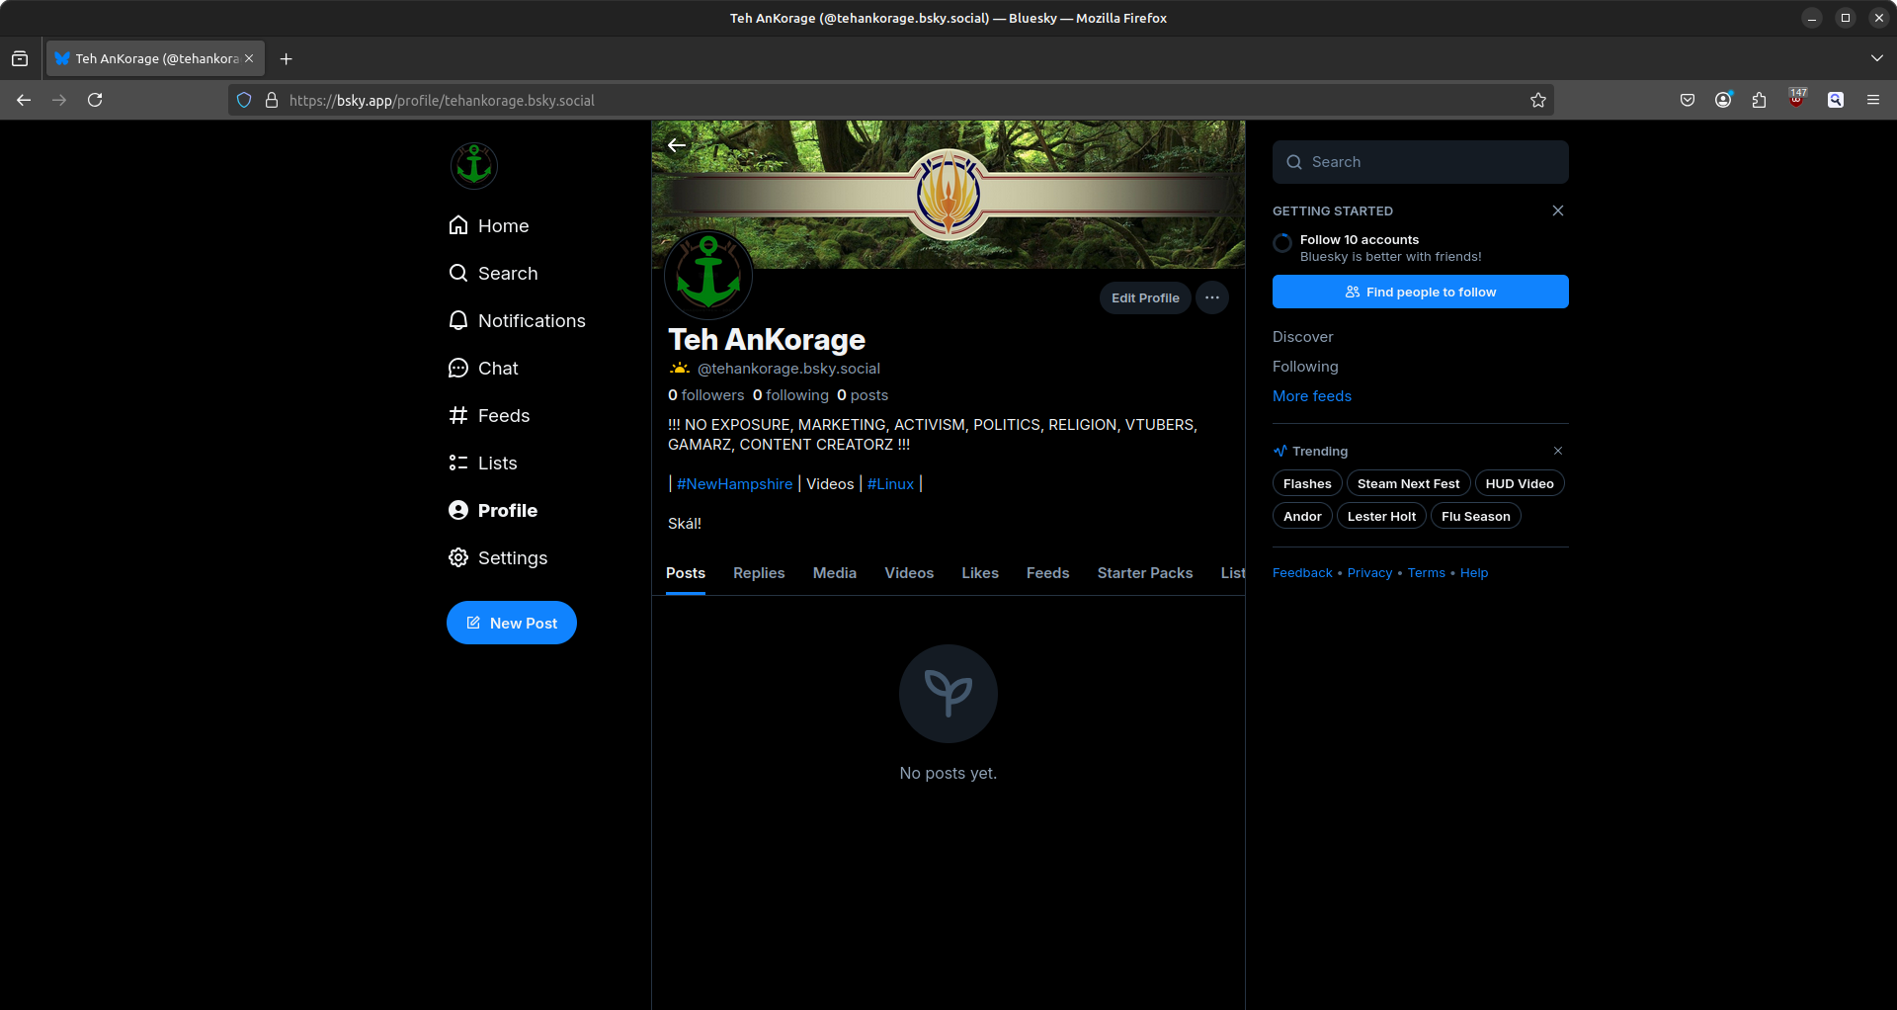This screenshot has height=1010, width=1897.
Task: Open Chat from sidebar
Action: [x=484, y=368]
